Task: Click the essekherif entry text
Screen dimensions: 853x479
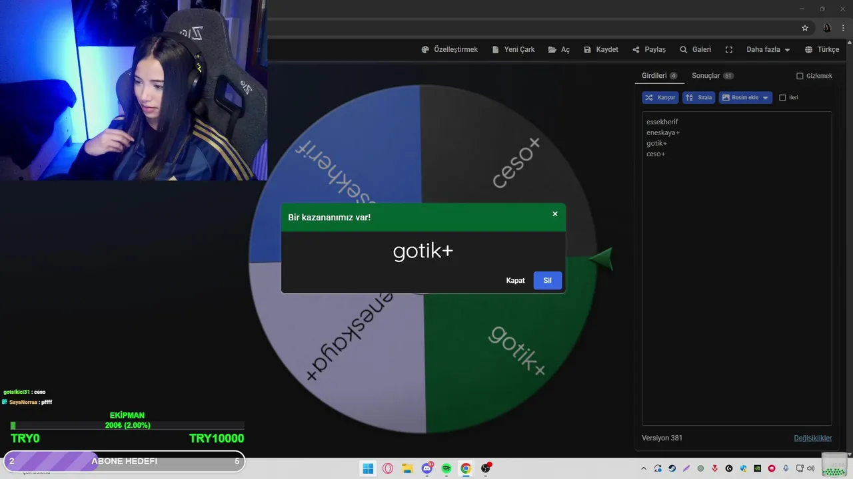Action: (x=662, y=122)
